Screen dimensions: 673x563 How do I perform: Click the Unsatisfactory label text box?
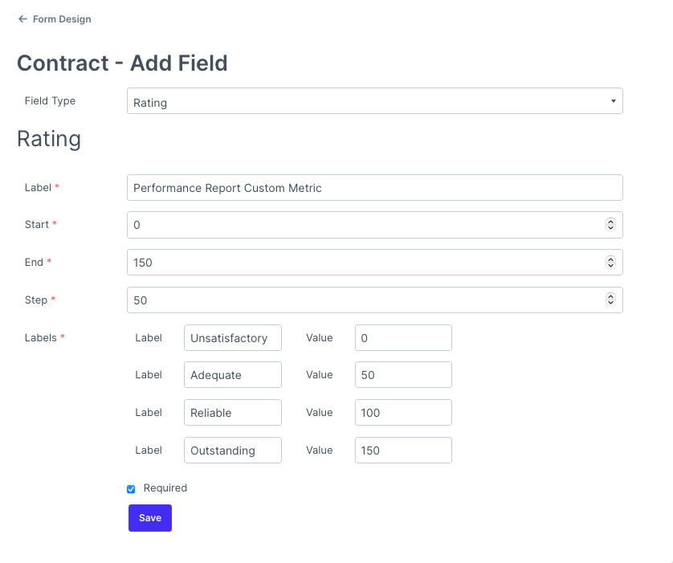point(232,337)
